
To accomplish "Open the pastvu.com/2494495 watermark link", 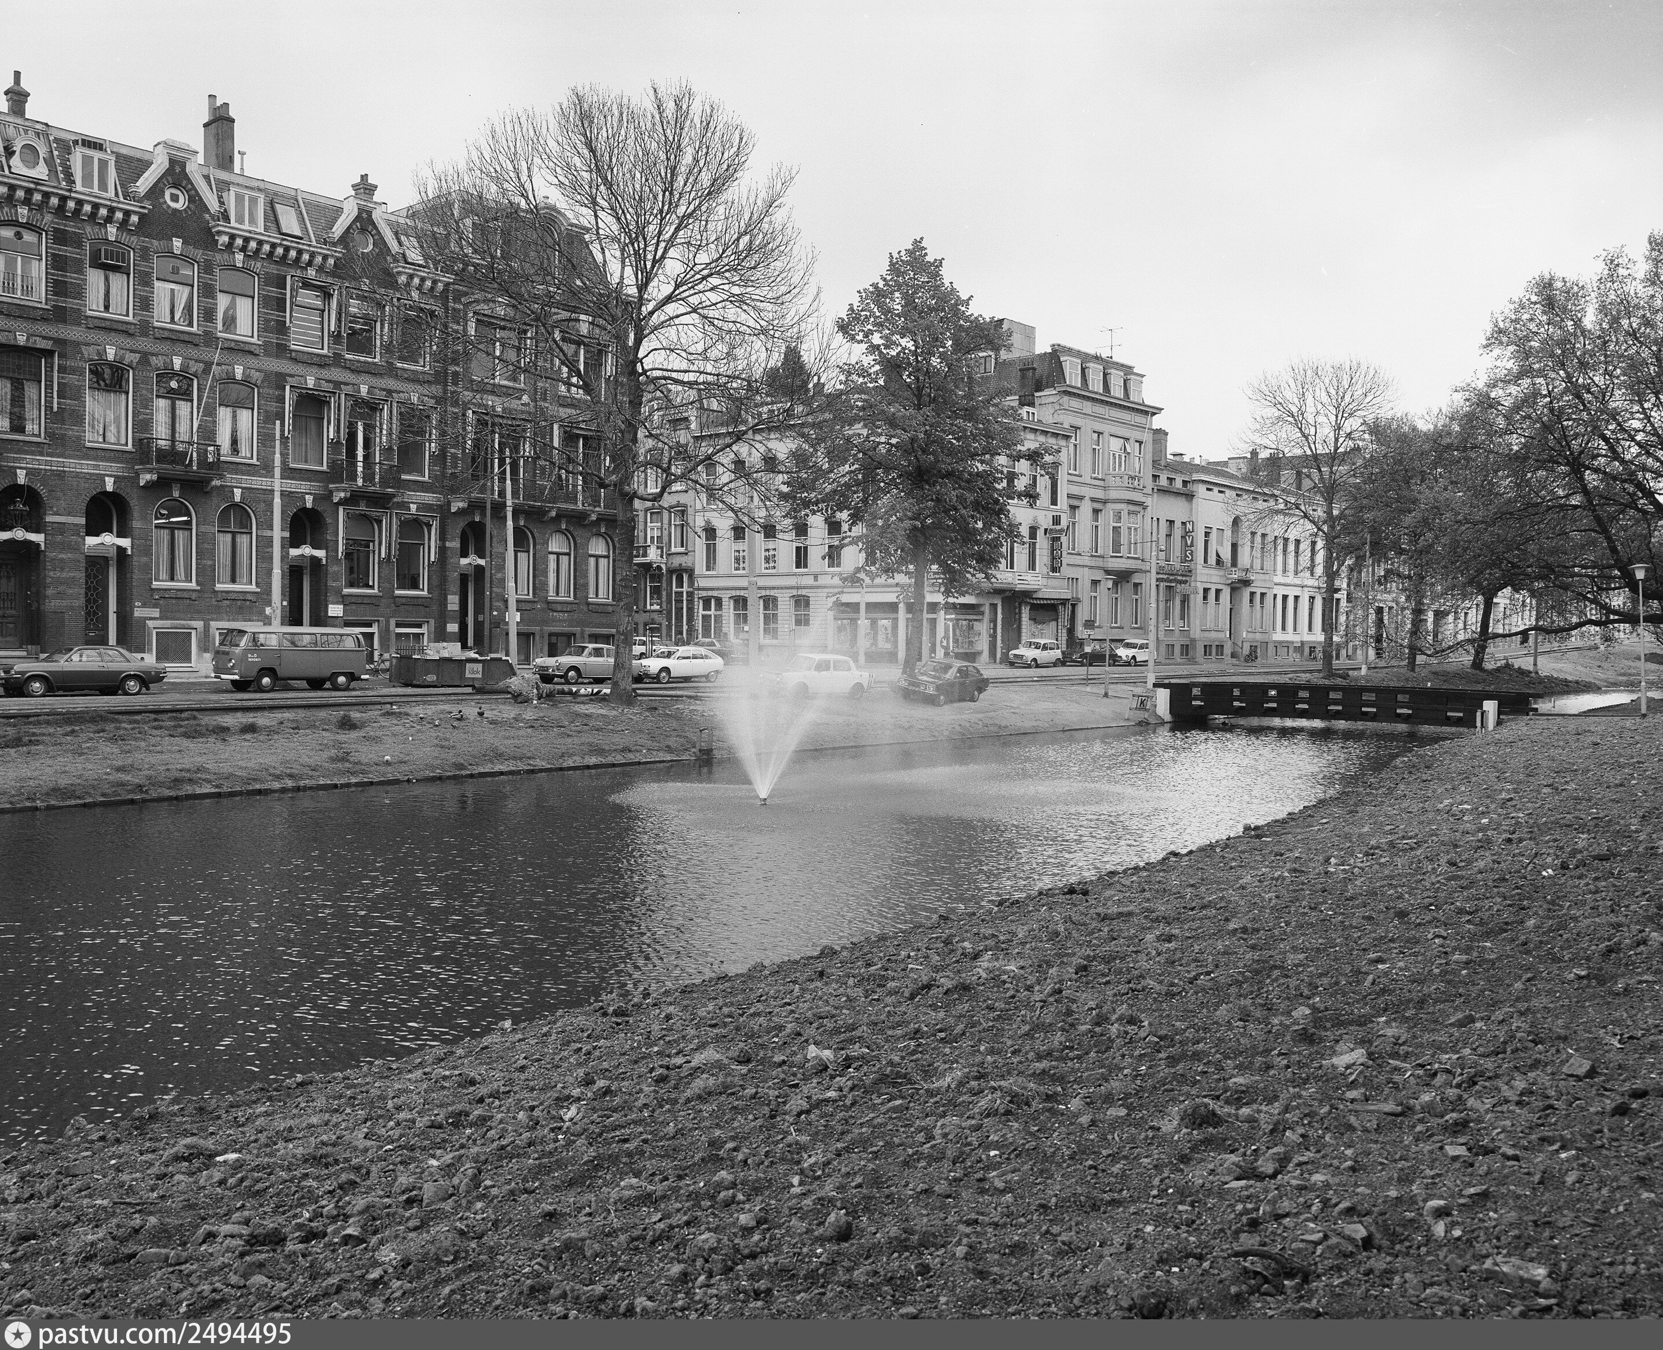I will (x=164, y=1334).
